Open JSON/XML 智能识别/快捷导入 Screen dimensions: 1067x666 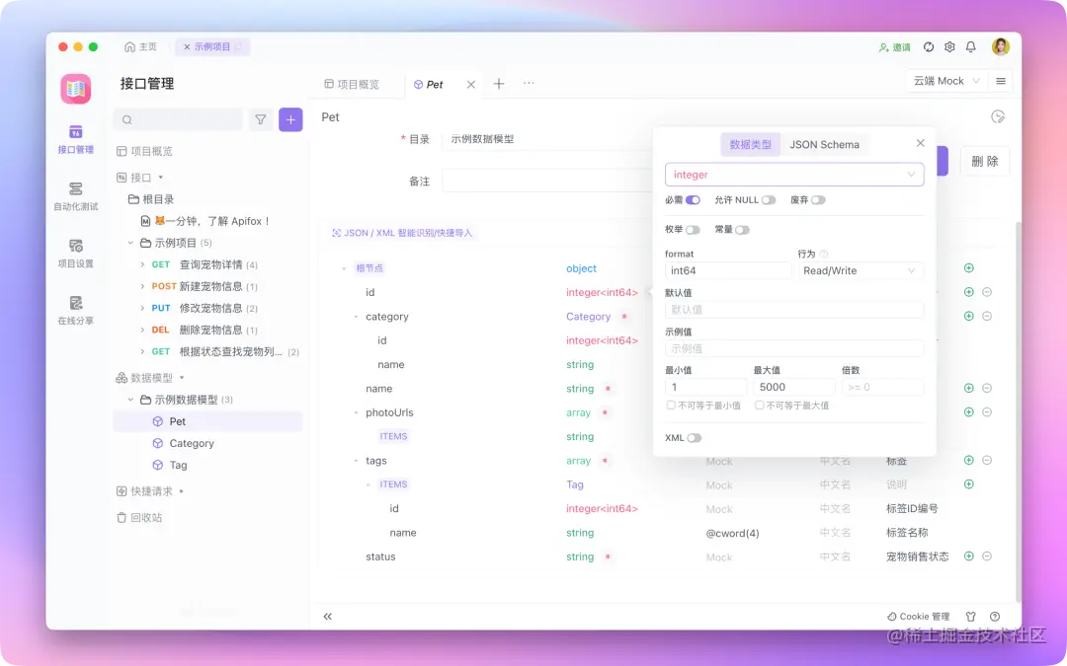[x=401, y=233]
